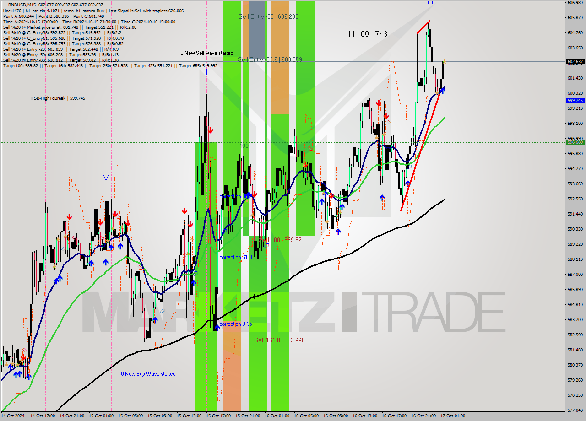Click the '17 Oct 01:00' time axis label
This screenshot has width=586, height=421.
coord(453,416)
